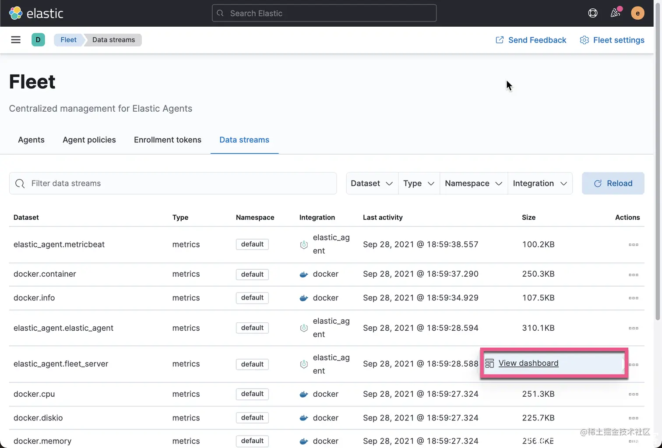Select the elastic_agent.elastic_agent dataset cell
The height and width of the screenshot is (448, 662).
point(63,328)
